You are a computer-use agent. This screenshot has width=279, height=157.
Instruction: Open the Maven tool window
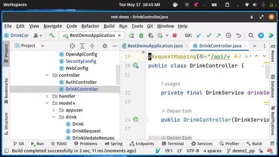(273, 53)
